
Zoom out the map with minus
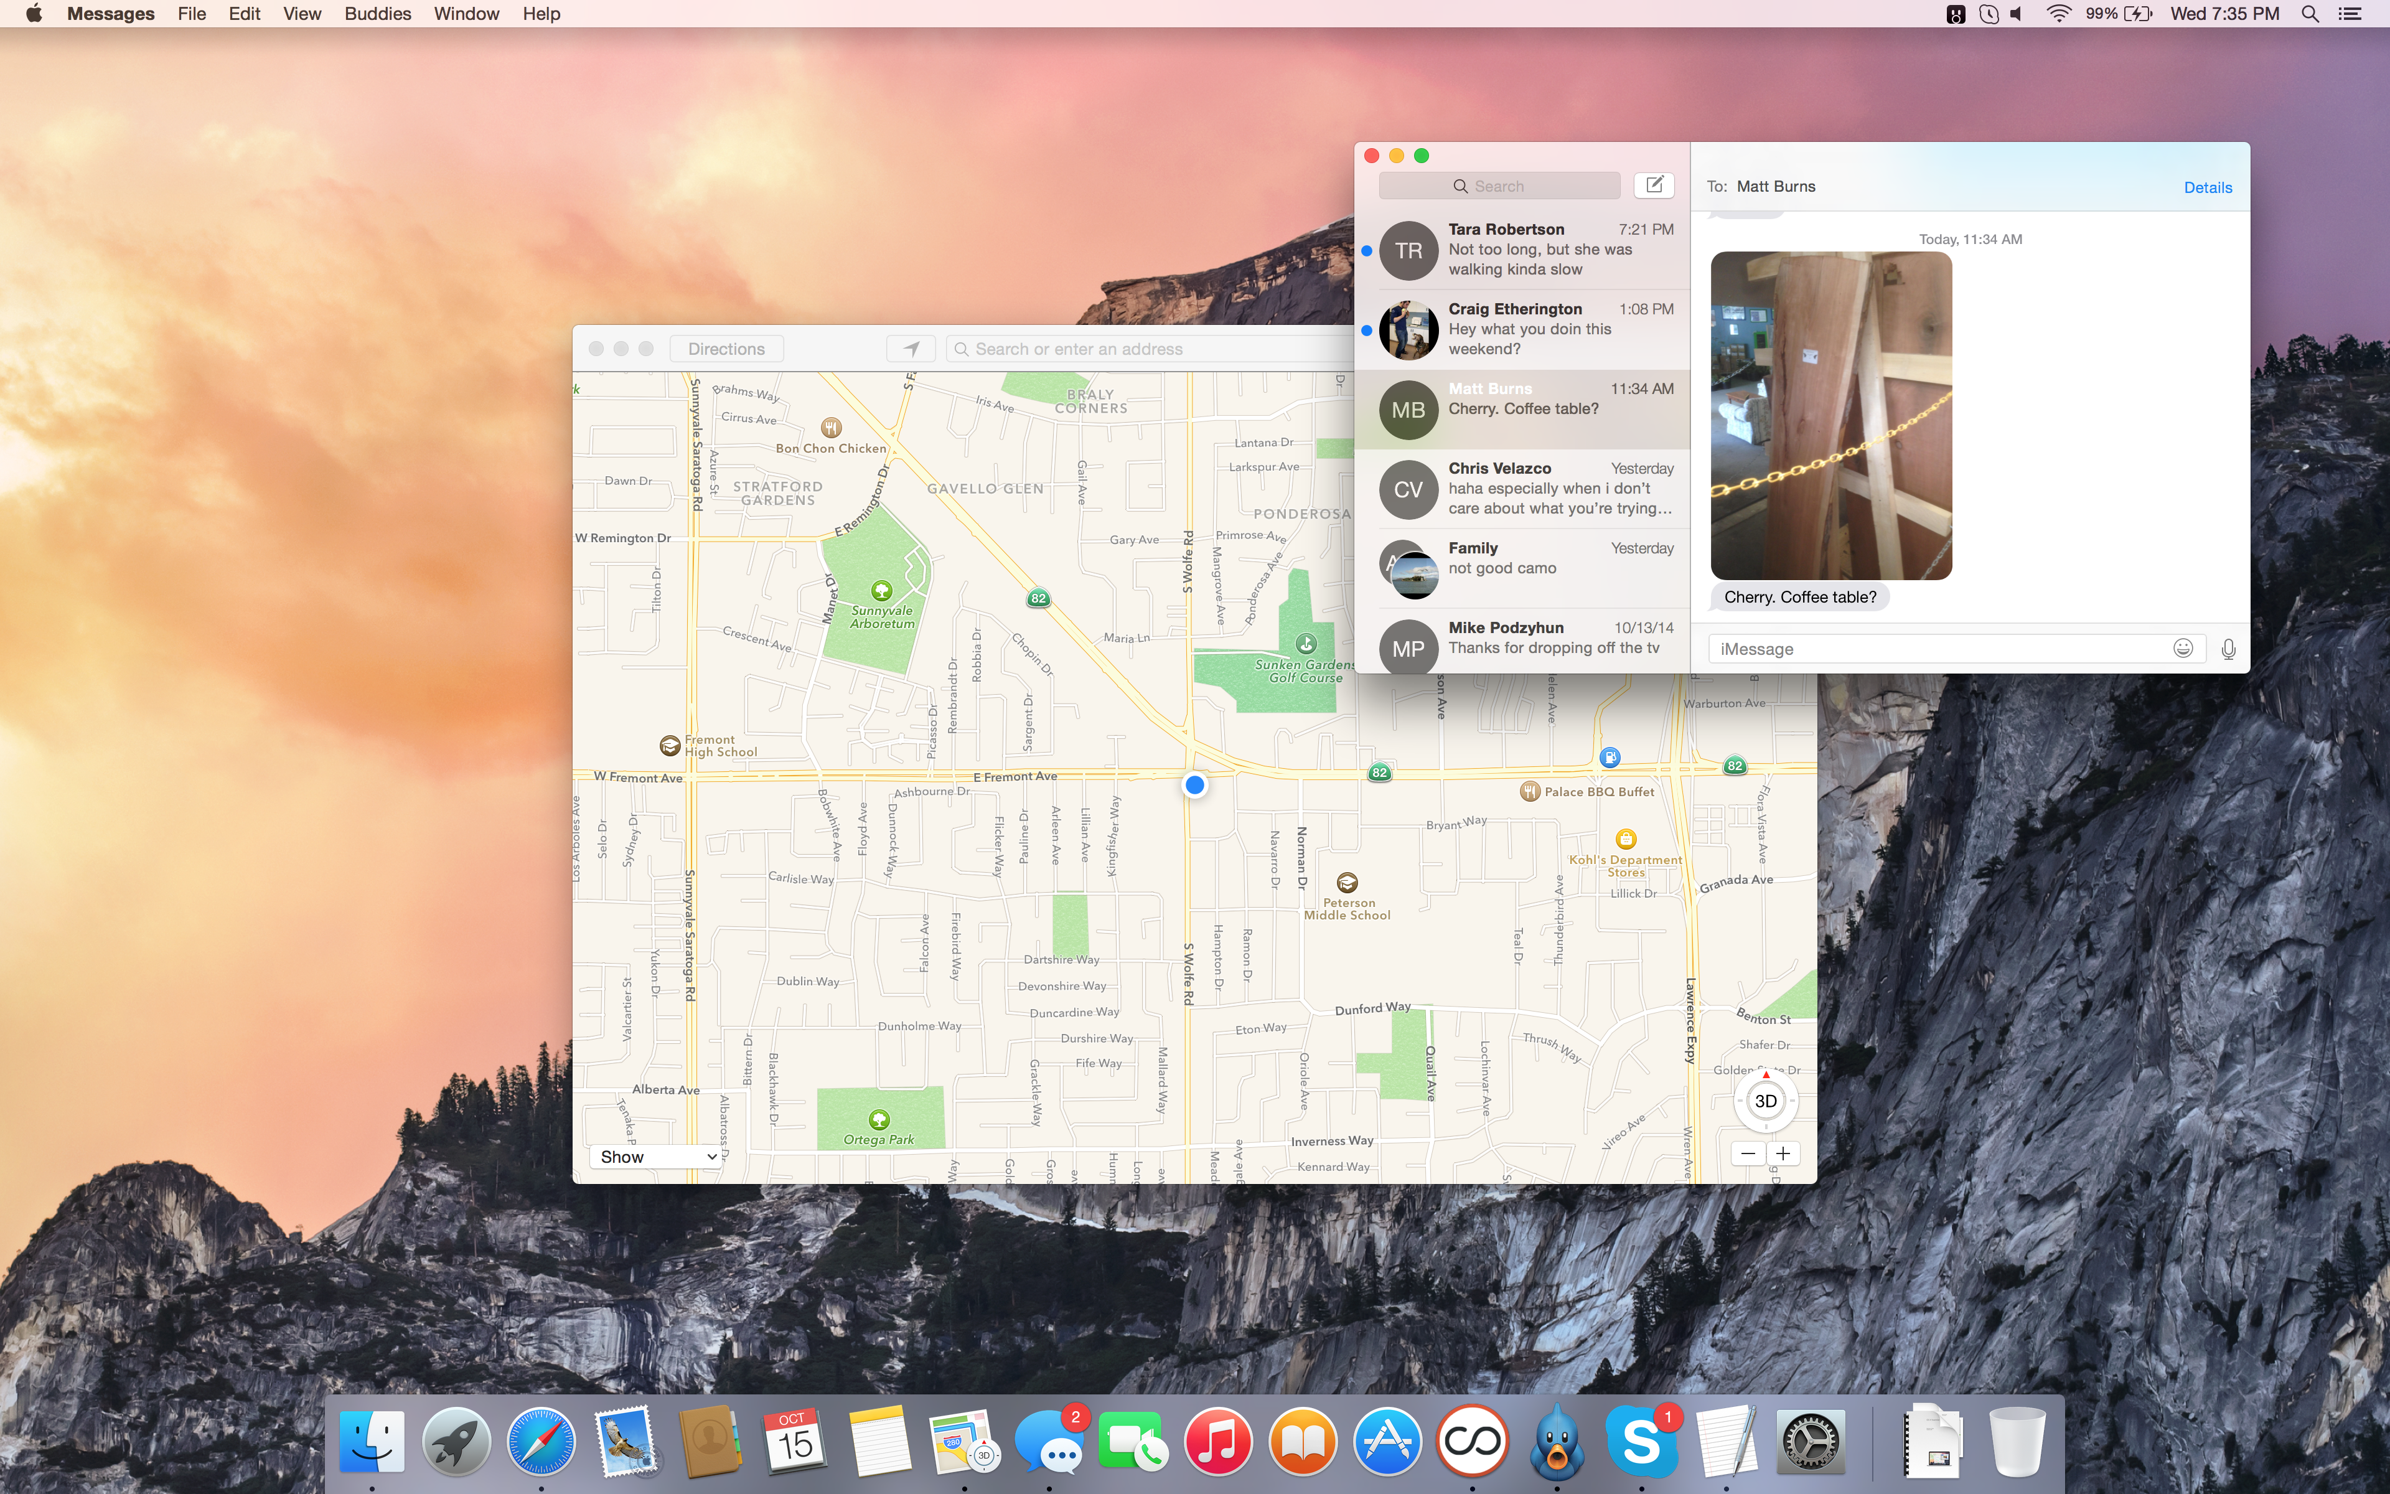coord(1748,1153)
